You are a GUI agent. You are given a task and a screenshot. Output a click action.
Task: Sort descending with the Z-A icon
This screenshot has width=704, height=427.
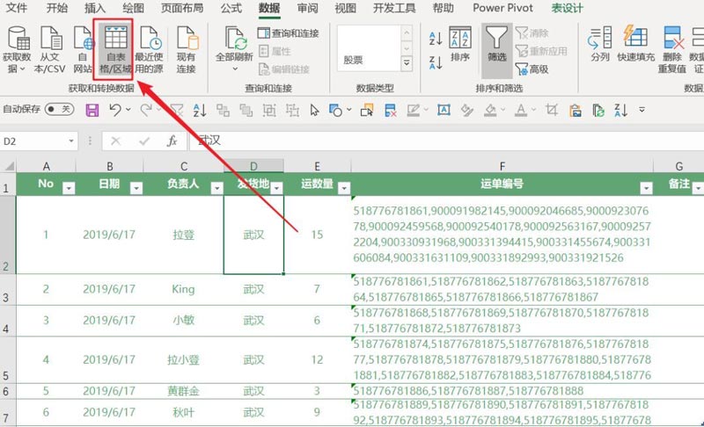click(435, 62)
